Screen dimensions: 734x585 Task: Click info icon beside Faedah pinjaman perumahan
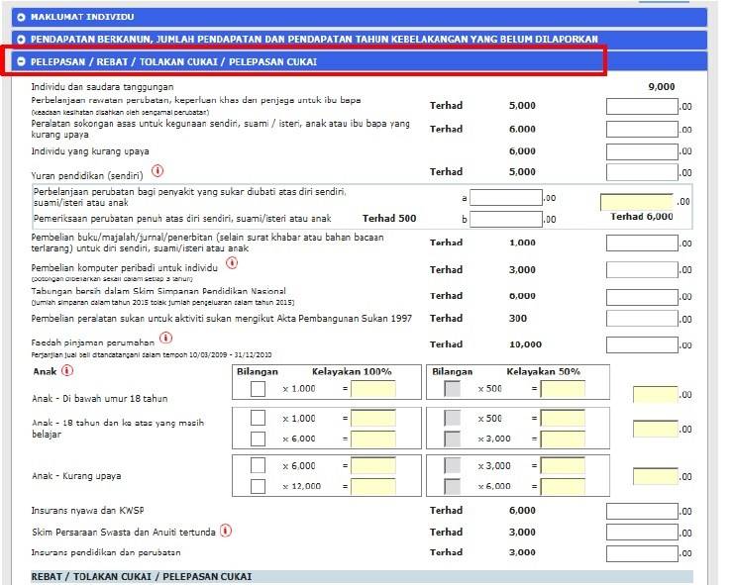click(x=164, y=339)
